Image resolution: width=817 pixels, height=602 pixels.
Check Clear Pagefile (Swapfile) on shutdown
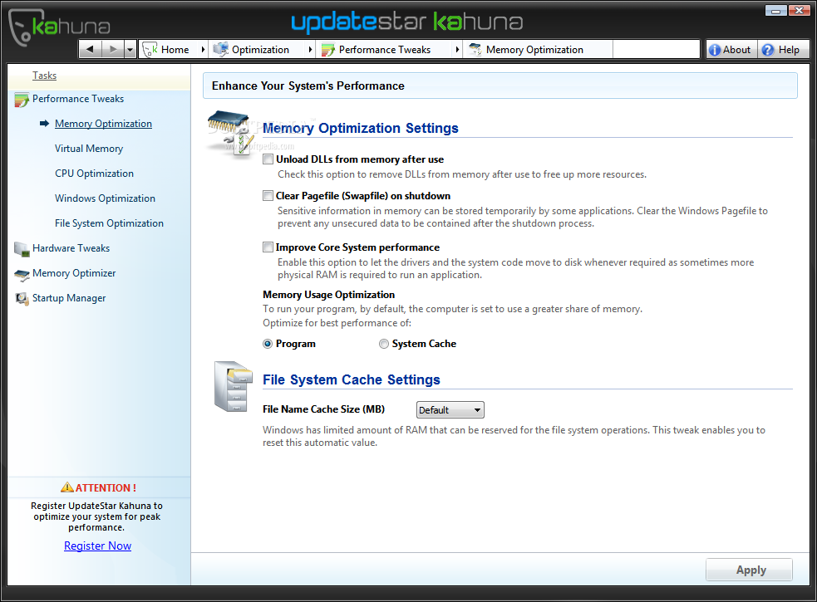pyautogui.click(x=268, y=196)
